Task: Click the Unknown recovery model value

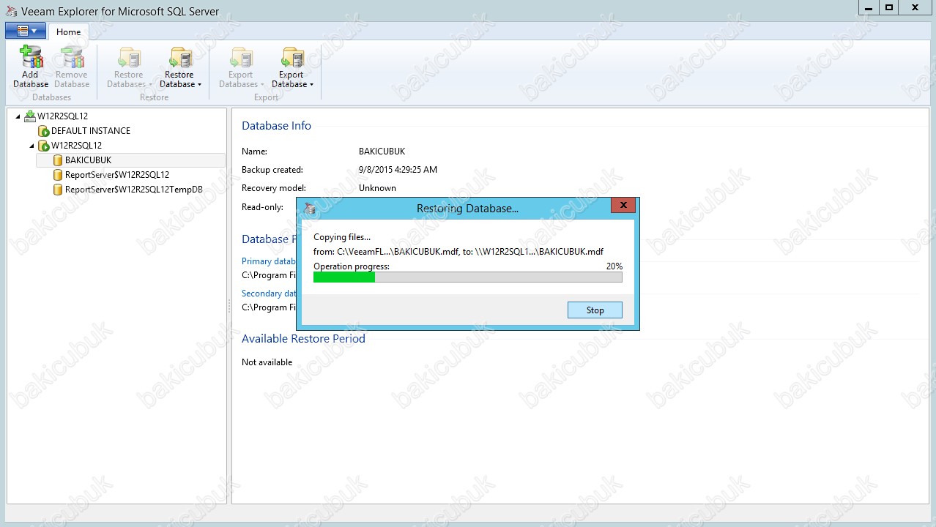Action: pyautogui.click(x=377, y=188)
